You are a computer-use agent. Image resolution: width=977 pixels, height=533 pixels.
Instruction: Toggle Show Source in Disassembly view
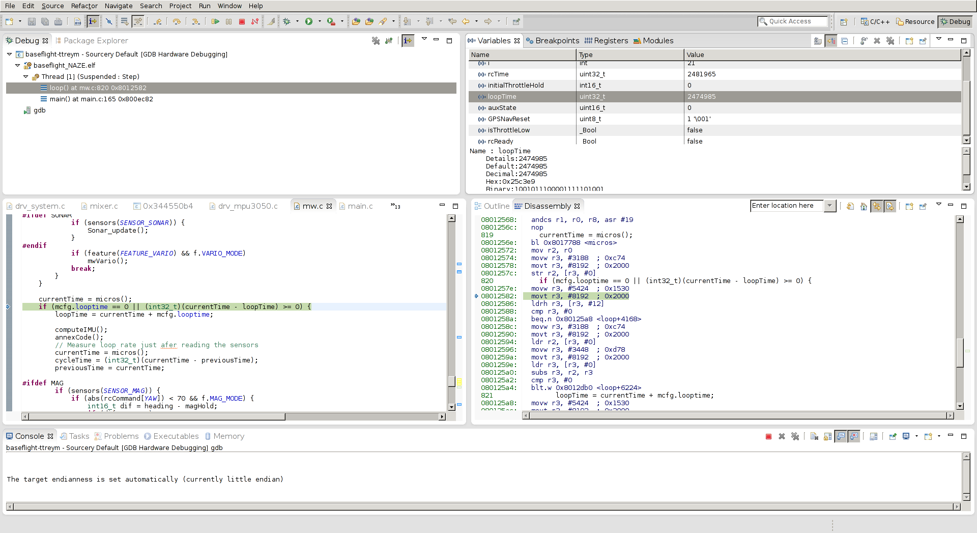889,206
